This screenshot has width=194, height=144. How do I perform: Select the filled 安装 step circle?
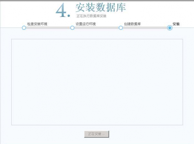[x=170, y=28]
